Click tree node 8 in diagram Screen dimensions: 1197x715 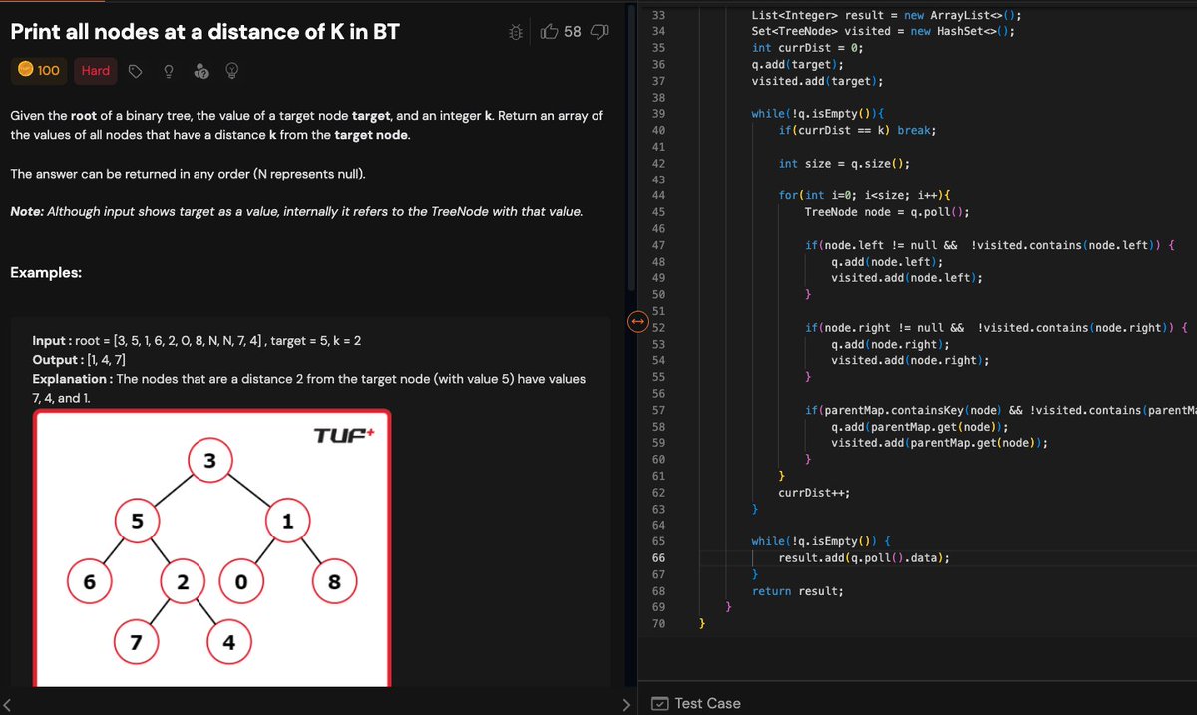pyautogui.click(x=335, y=583)
